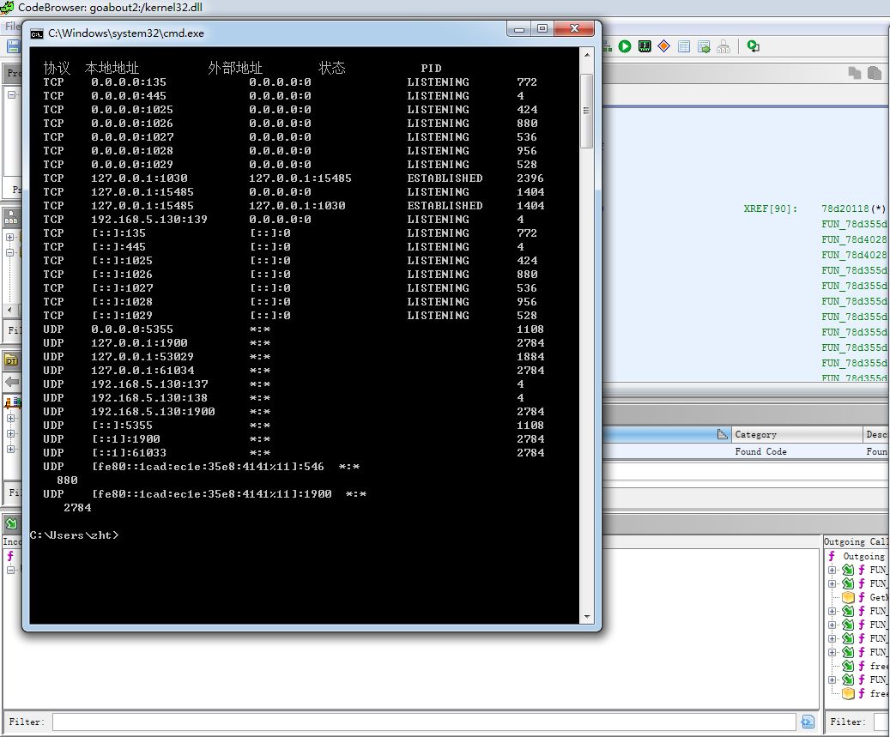Viewport: 890px width, 737px height.
Task: Click the XREF[90] label in listing
Action: (770, 208)
